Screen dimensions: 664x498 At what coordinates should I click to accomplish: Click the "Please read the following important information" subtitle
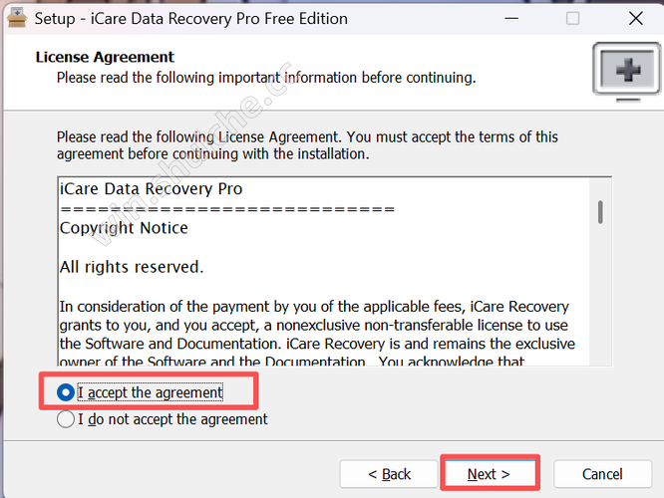(x=265, y=77)
